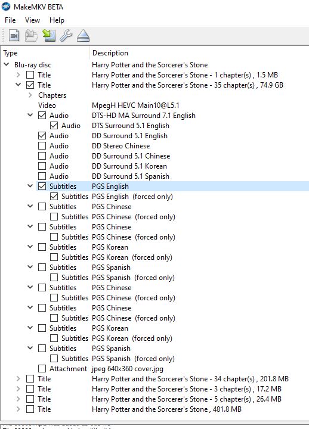
Task: Select the Attachment row label
Action: [x=68, y=369]
